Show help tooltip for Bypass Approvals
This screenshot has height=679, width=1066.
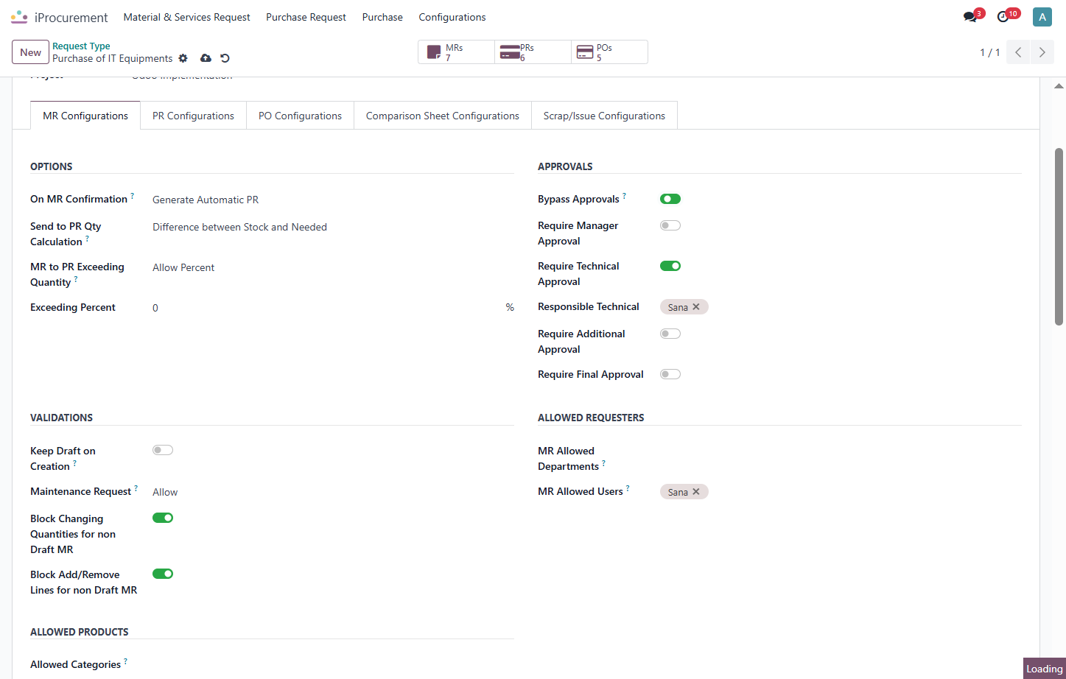(x=624, y=196)
